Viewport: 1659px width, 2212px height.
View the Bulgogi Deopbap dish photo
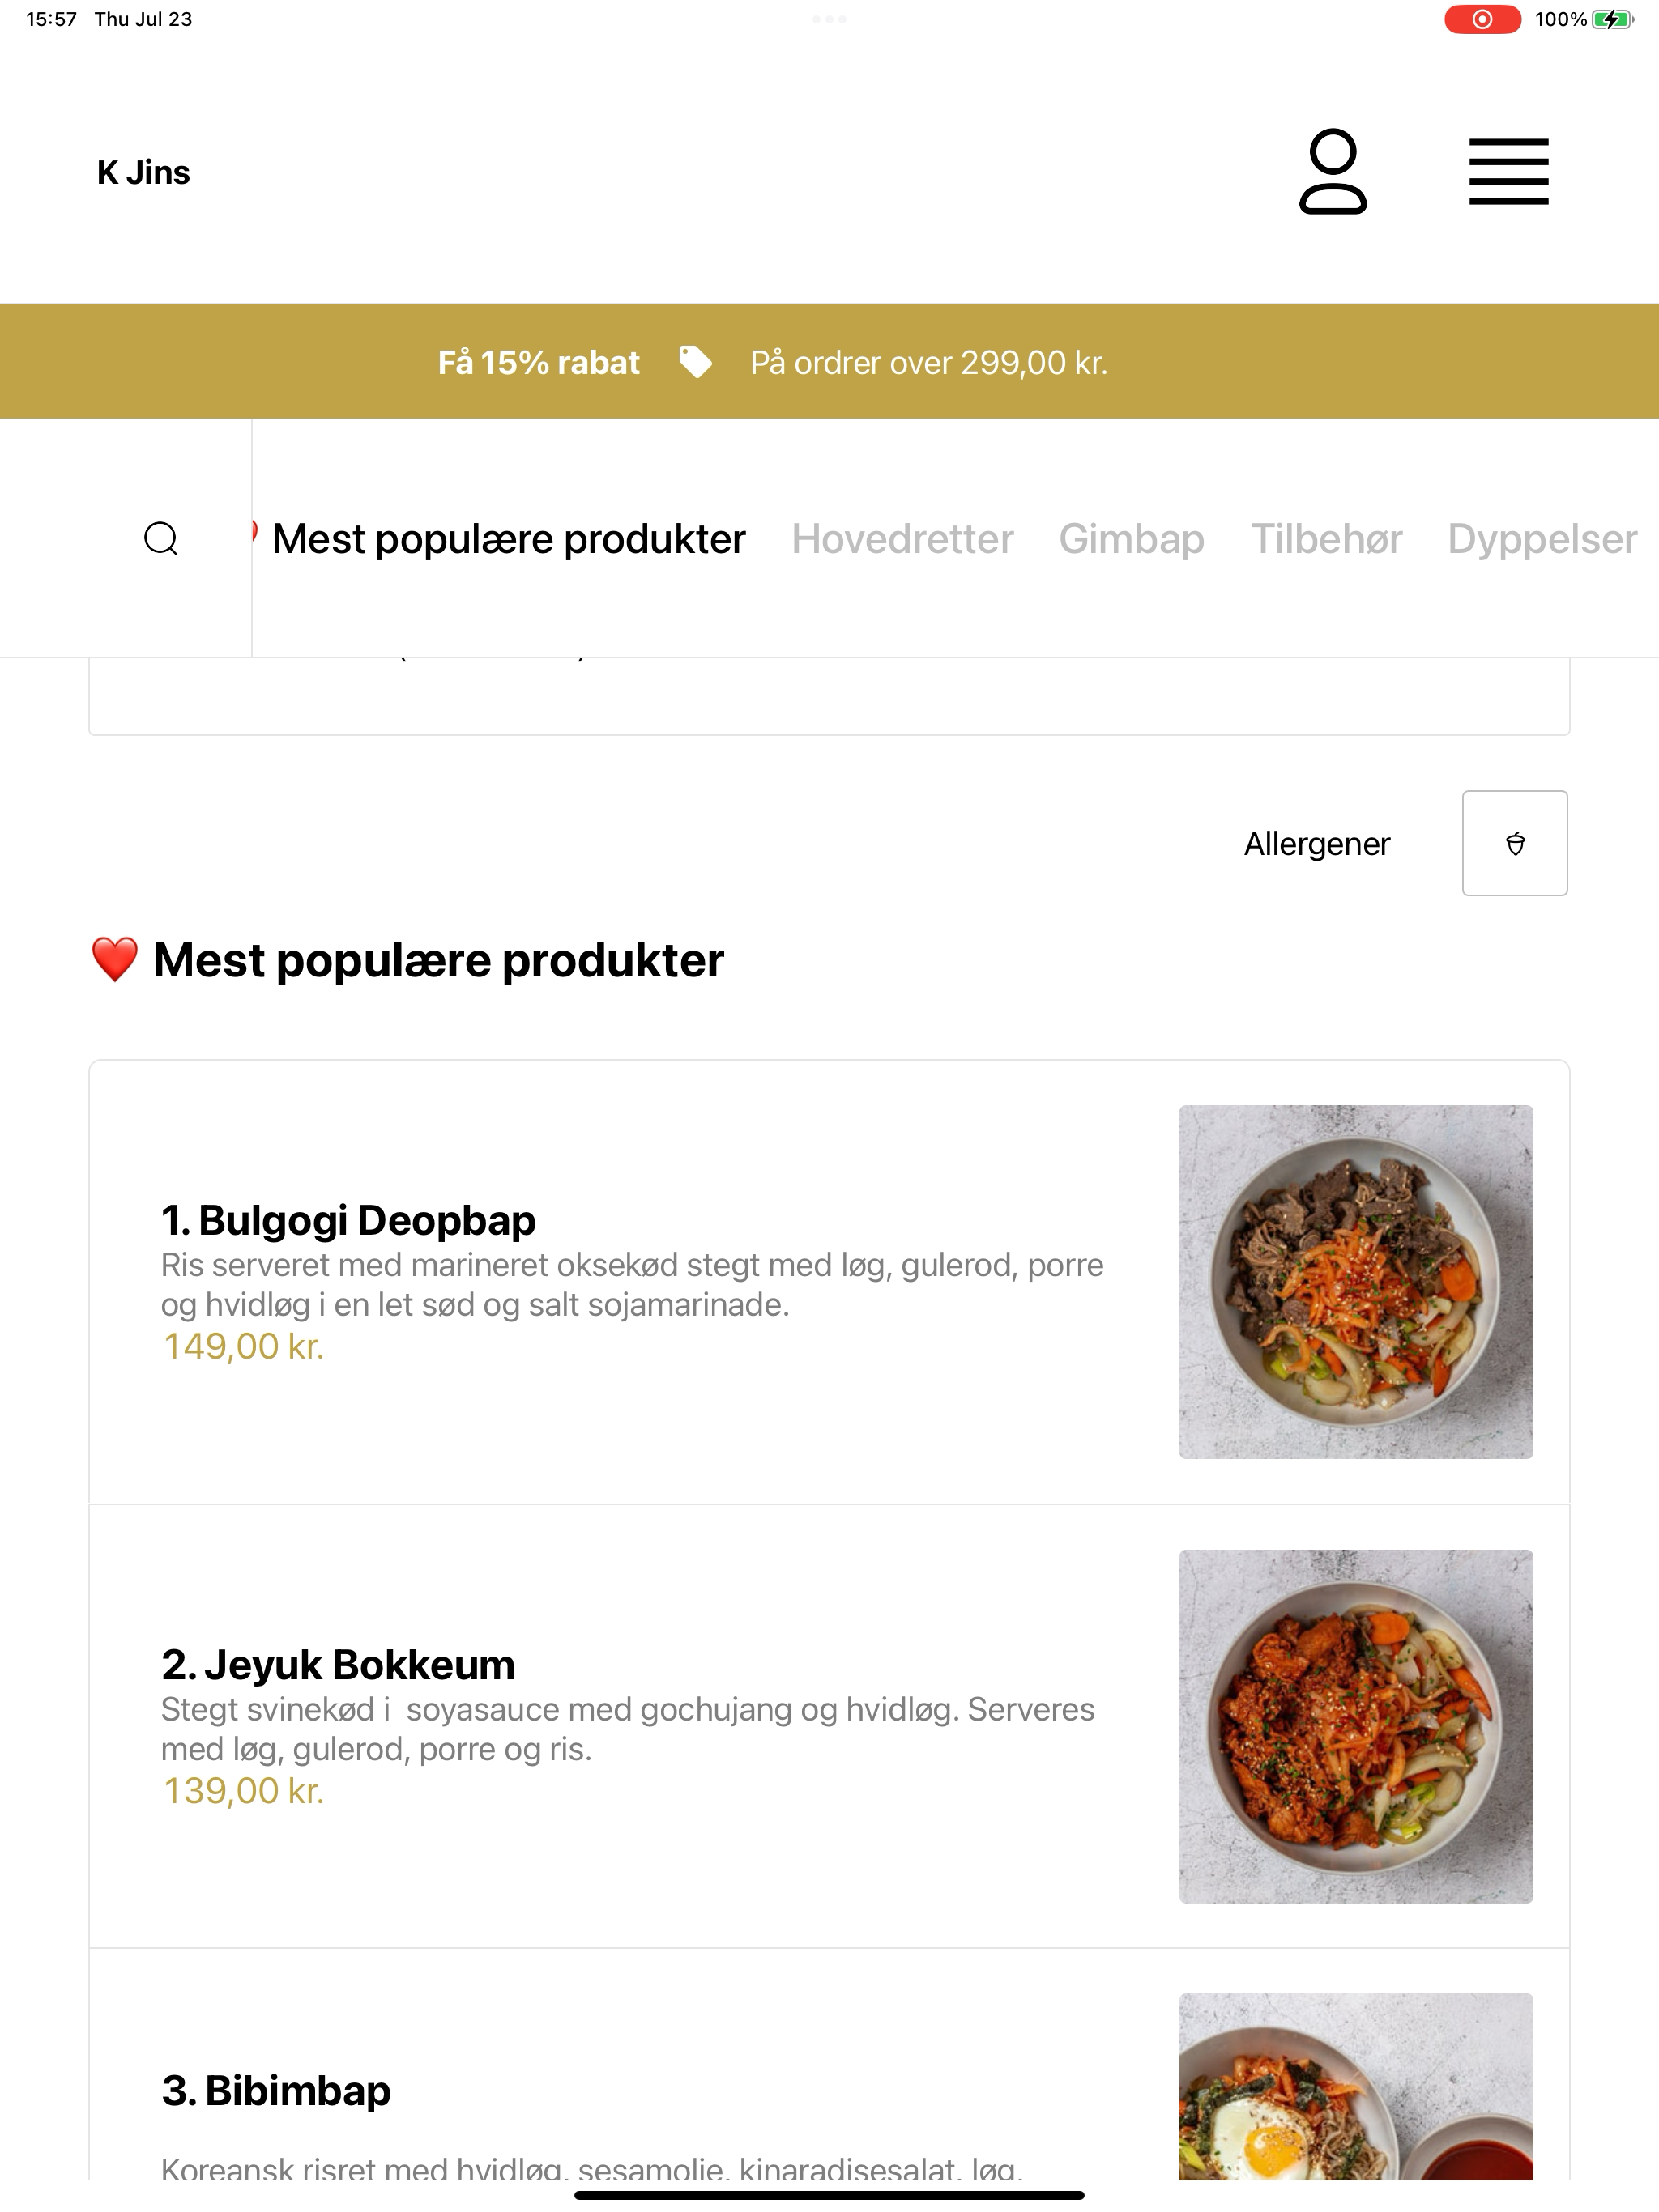[1356, 1282]
